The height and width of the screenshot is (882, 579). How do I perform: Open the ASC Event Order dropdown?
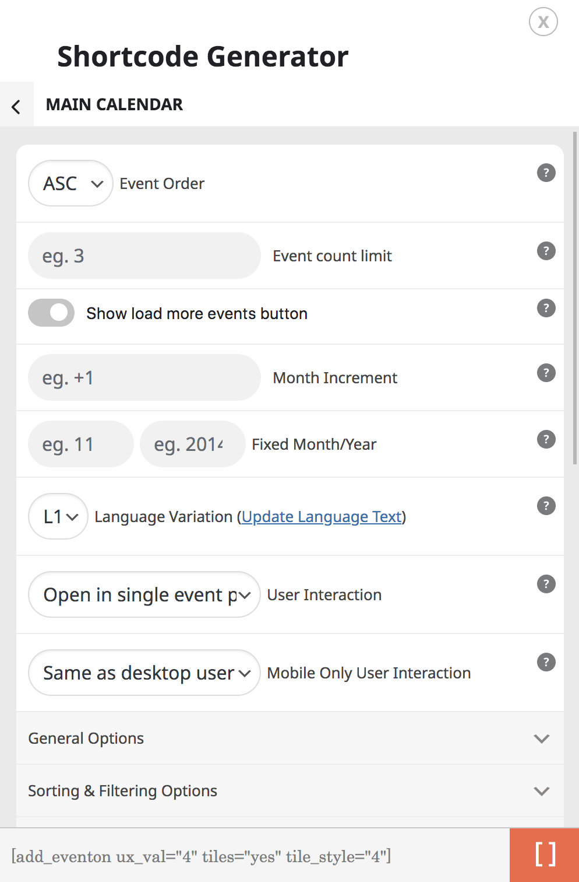click(70, 183)
